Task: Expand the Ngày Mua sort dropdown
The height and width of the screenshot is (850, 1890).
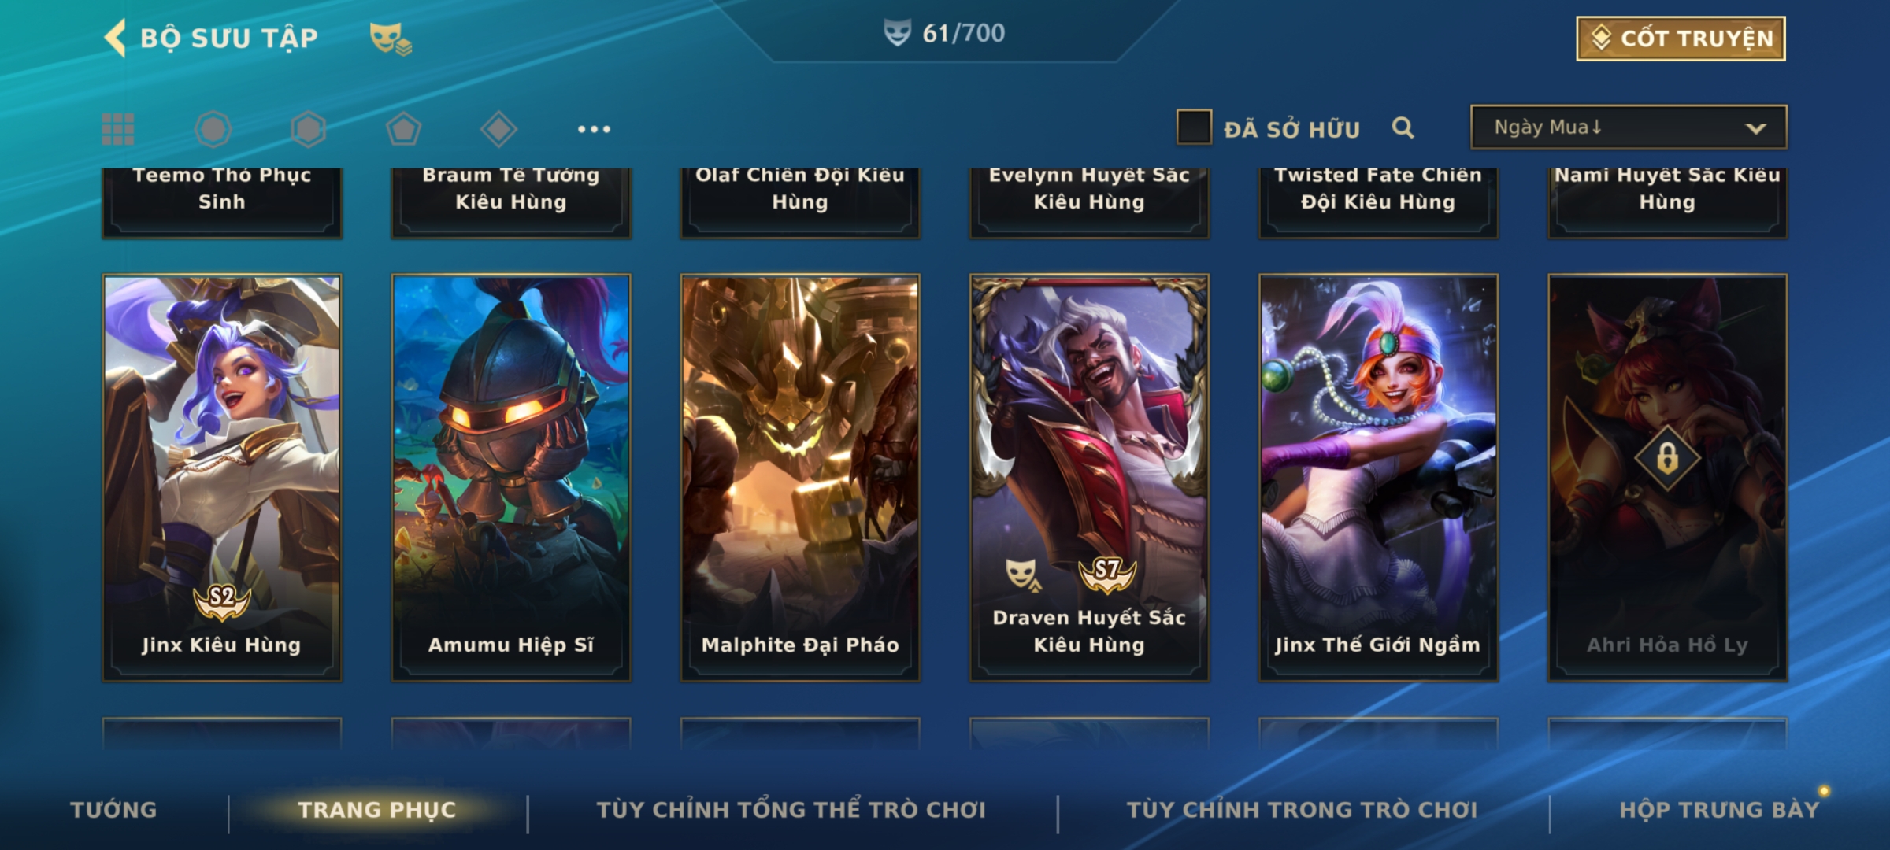Action: pyautogui.click(x=1629, y=127)
